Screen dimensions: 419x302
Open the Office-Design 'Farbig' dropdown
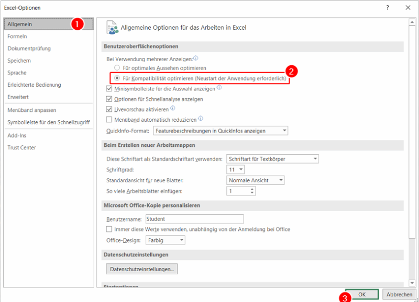[166, 240]
